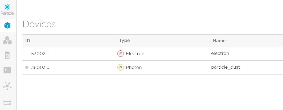
Task: Click the Particle logo icon
Action: [7, 7]
